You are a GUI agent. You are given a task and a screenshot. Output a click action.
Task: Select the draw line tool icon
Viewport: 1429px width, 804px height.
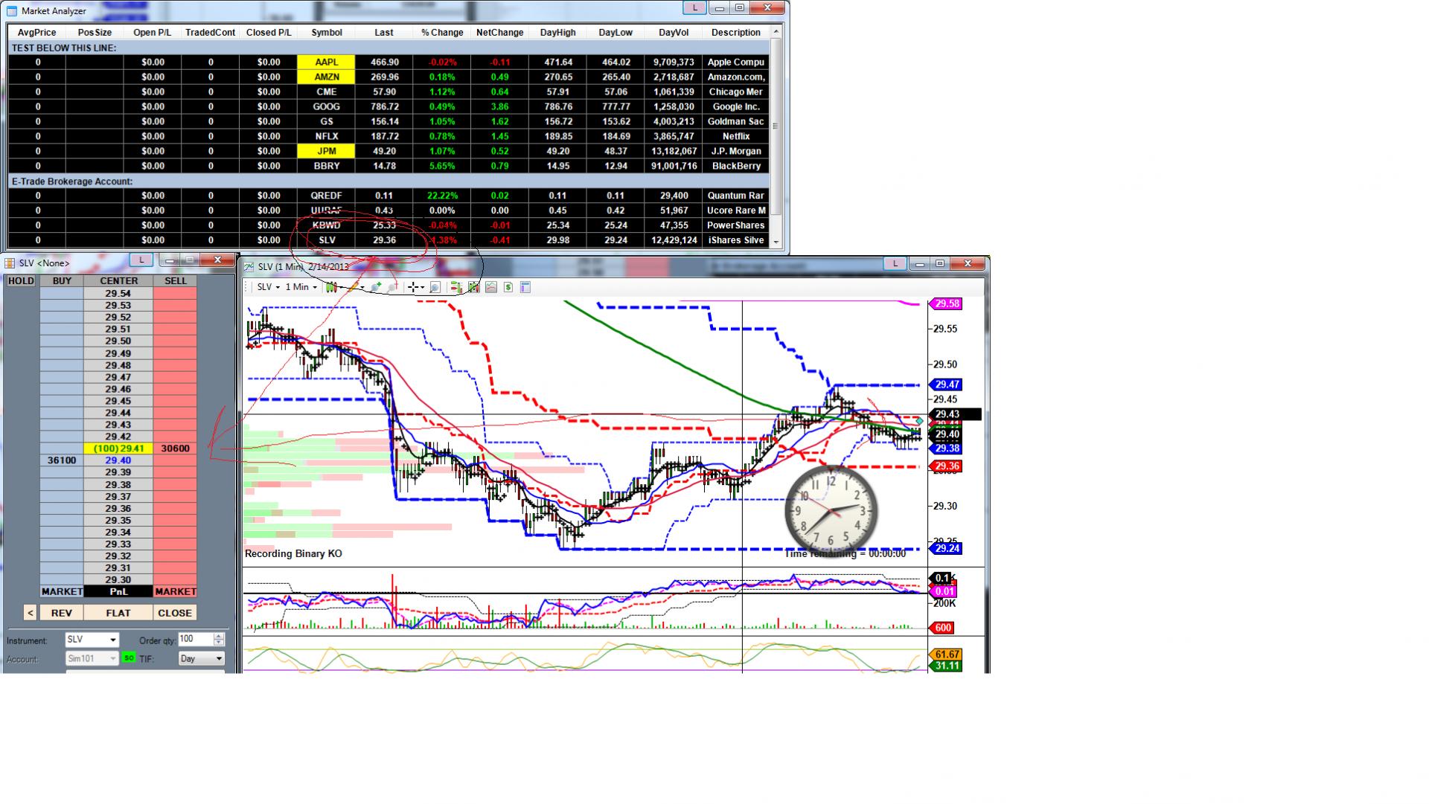pyautogui.click(x=353, y=287)
